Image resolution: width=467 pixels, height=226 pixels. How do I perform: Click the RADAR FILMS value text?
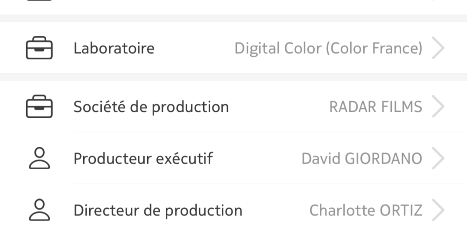[376, 107]
